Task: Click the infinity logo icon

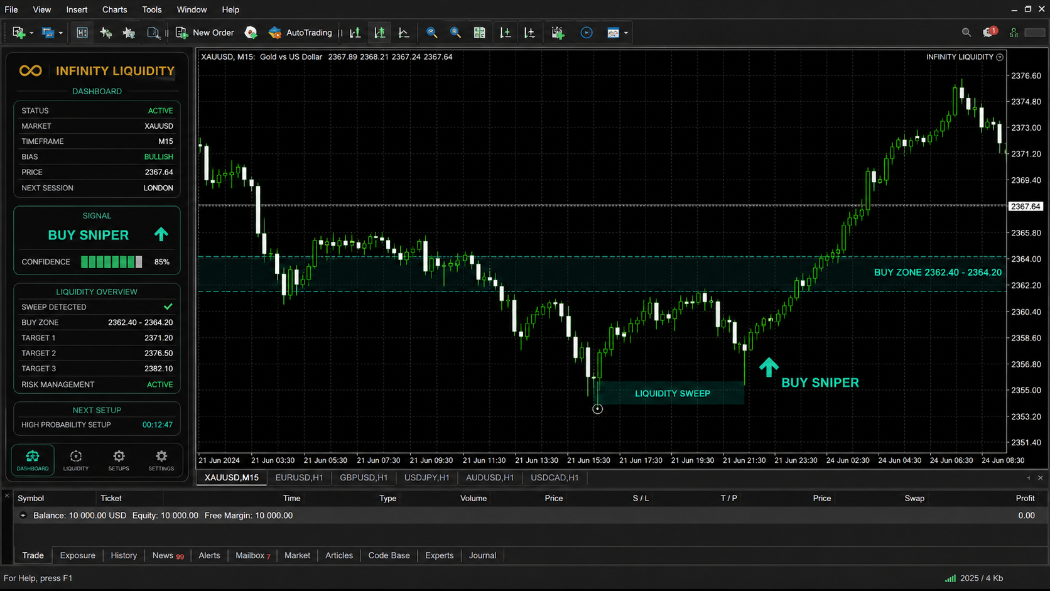Action: pos(31,71)
